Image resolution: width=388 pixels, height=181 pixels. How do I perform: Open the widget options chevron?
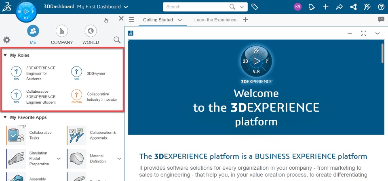[x=377, y=33]
